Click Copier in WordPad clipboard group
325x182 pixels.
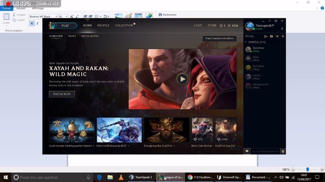pos(19,20)
